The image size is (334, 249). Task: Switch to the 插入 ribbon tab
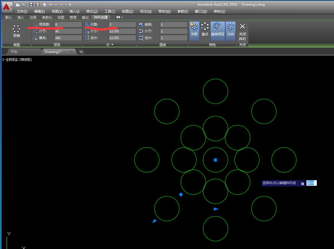(x=21, y=17)
